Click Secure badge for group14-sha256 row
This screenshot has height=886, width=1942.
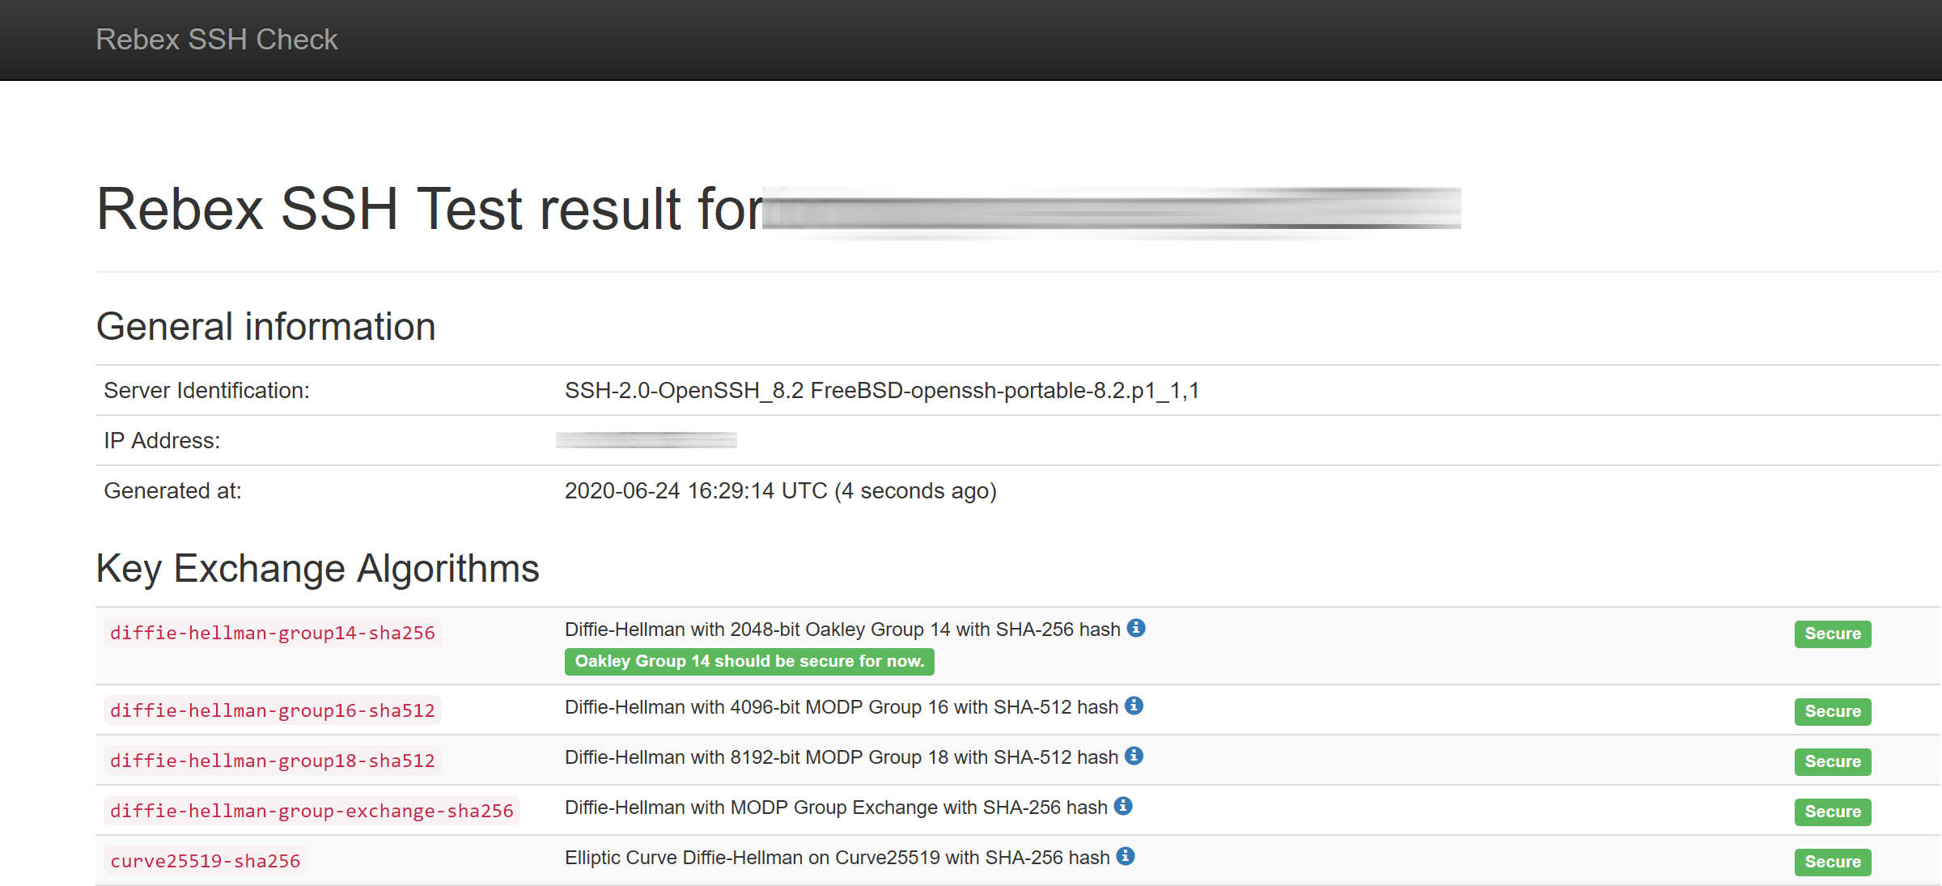click(1832, 634)
